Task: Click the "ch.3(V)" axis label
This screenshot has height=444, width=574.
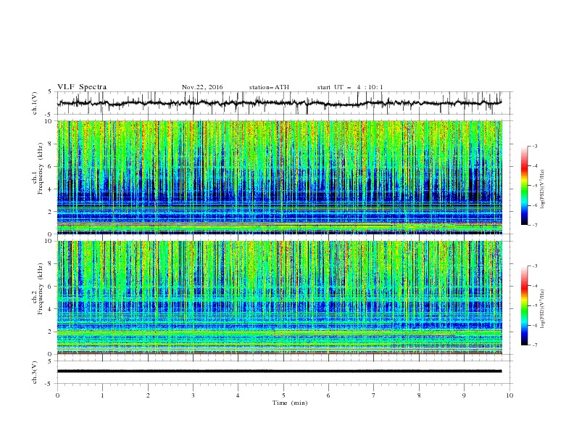Action: 35,372
